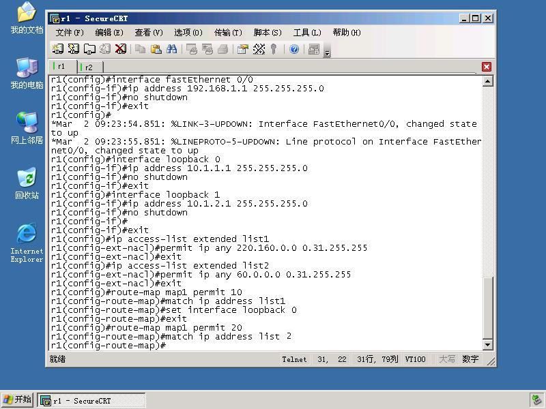546x409 pixels.
Task: Click the blue Help question icon
Action: pyautogui.click(x=294, y=49)
